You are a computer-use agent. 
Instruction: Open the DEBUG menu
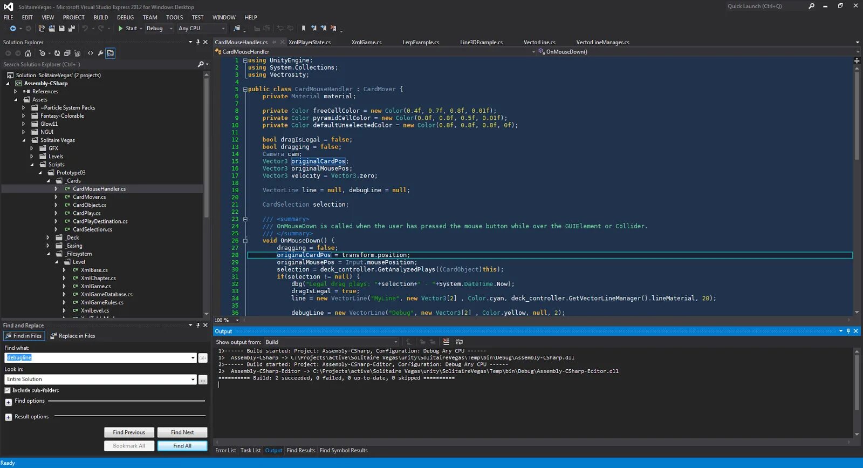[125, 17]
